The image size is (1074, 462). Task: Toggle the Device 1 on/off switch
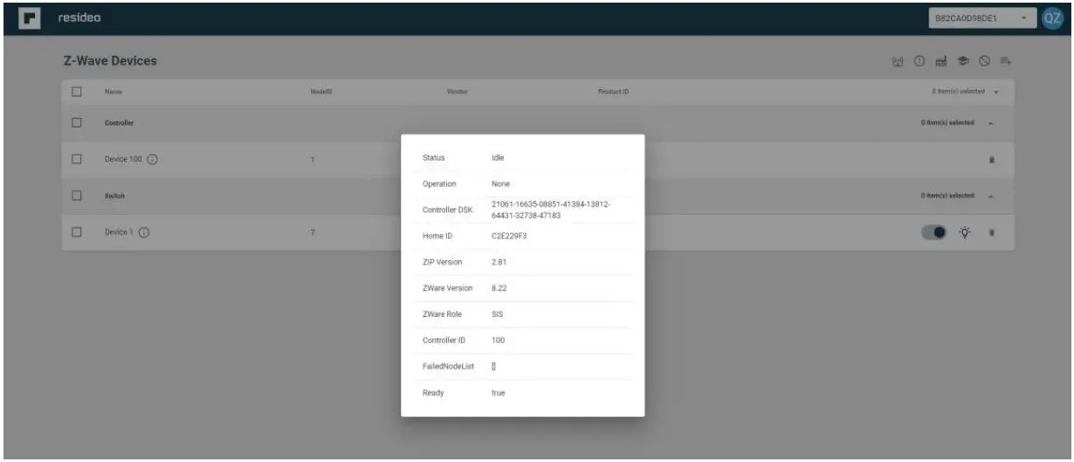click(935, 232)
